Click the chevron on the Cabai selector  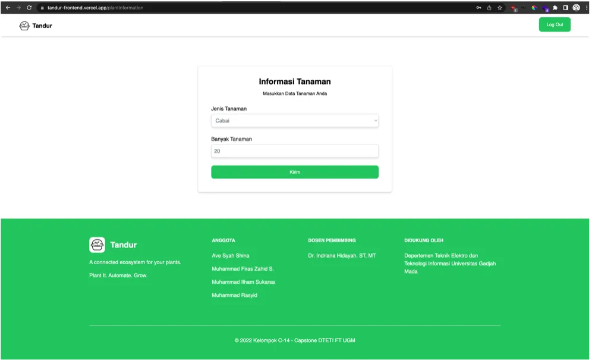[375, 120]
